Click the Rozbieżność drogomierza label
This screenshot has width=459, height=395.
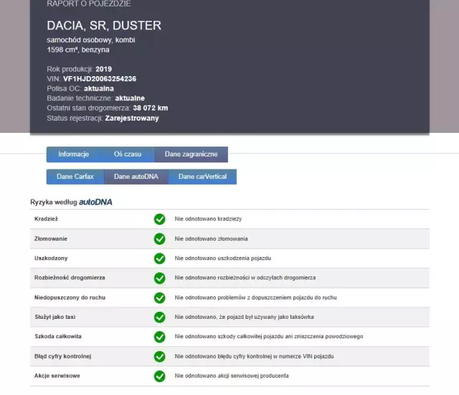(70, 277)
